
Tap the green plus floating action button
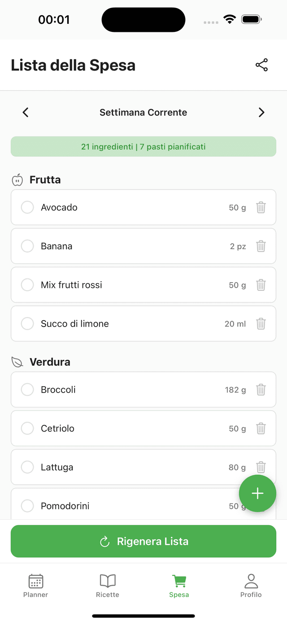[x=257, y=494]
